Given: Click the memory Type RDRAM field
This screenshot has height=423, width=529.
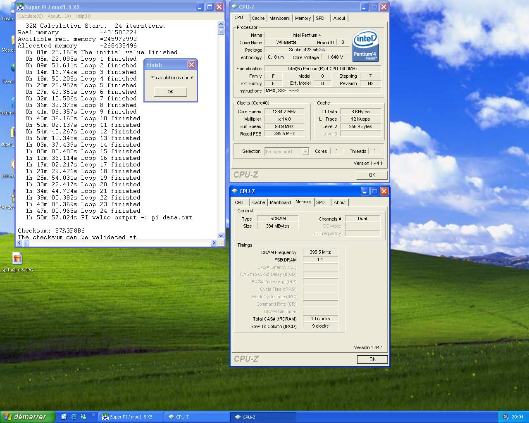Looking at the screenshot, I should pyautogui.click(x=278, y=219).
